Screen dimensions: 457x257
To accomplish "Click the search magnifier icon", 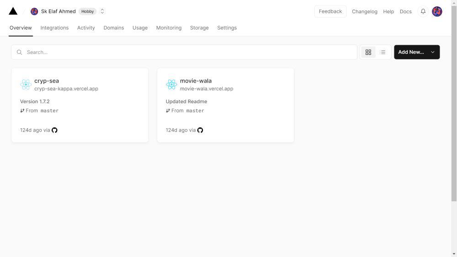I will [x=19, y=52].
